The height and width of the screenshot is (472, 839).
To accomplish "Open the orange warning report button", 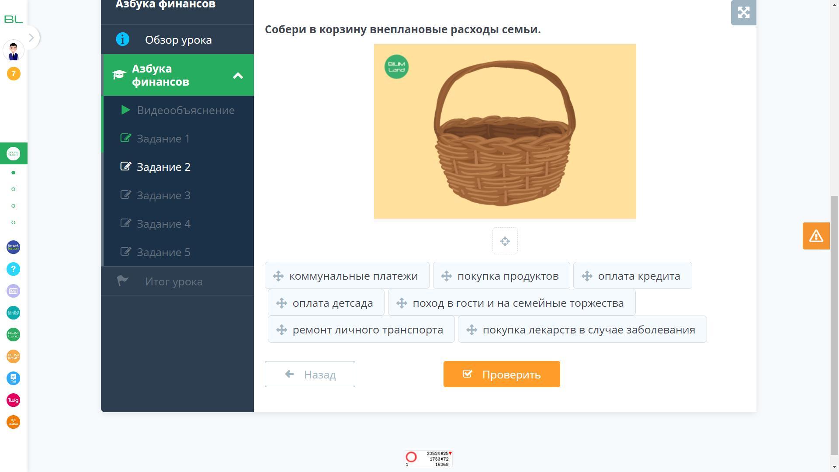I will tap(816, 236).
